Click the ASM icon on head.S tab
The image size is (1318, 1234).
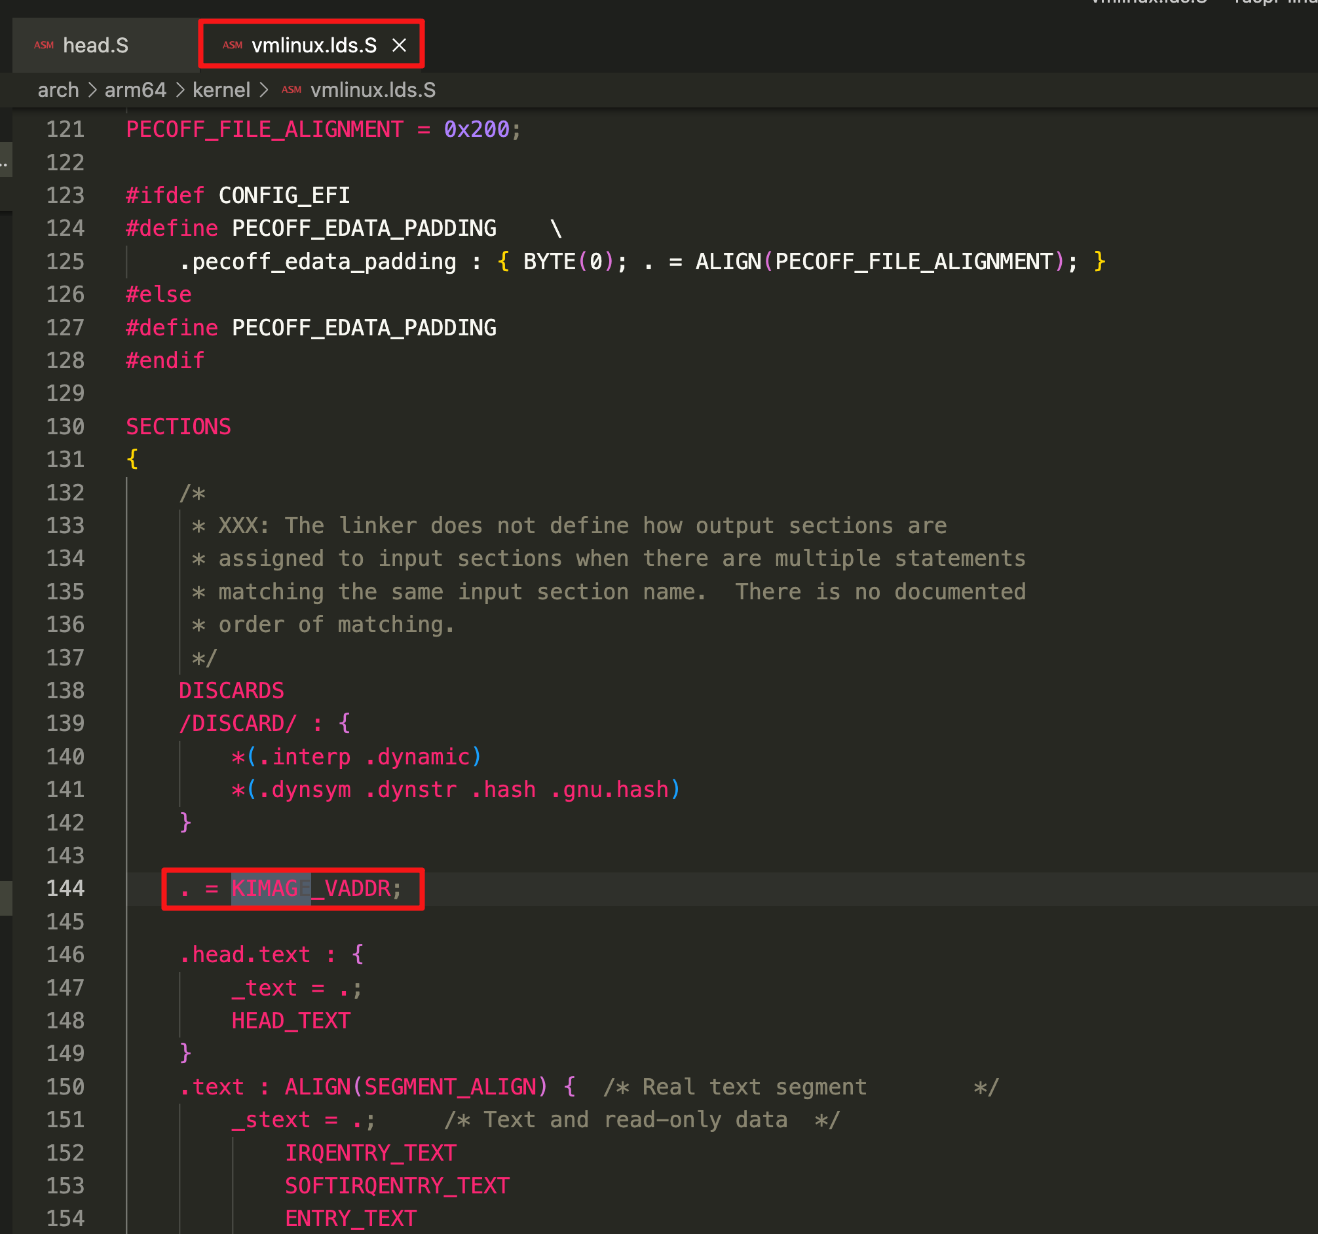[x=44, y=45]
